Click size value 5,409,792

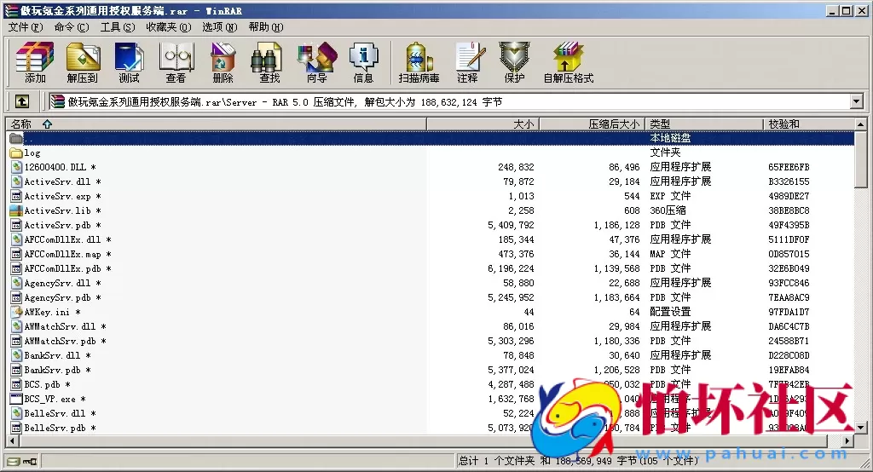pos(511,225)
